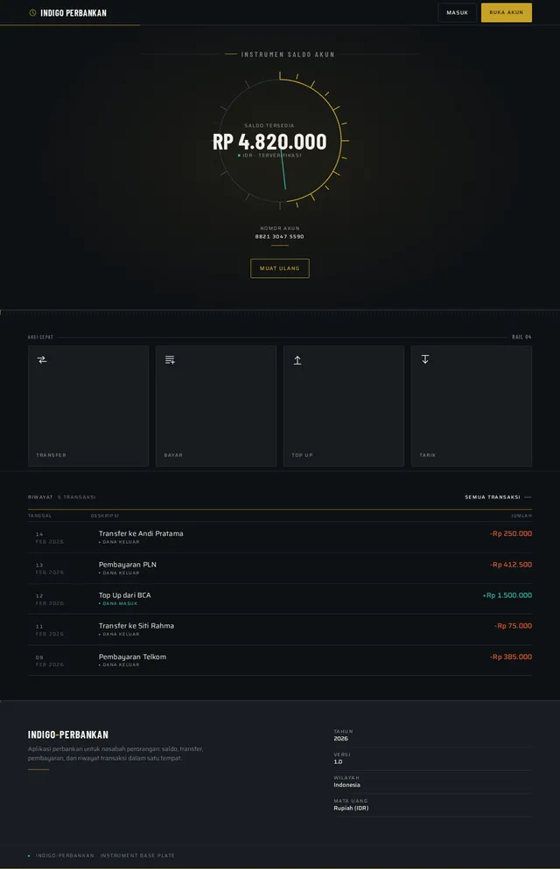Select the Bayar quick action label
The height and width of the screenshot is (869, 560).
[173, 455]
